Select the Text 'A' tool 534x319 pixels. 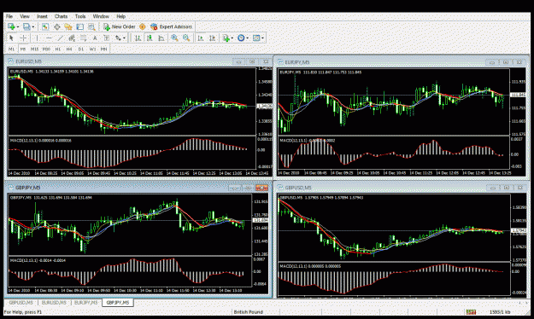[95, 38]
